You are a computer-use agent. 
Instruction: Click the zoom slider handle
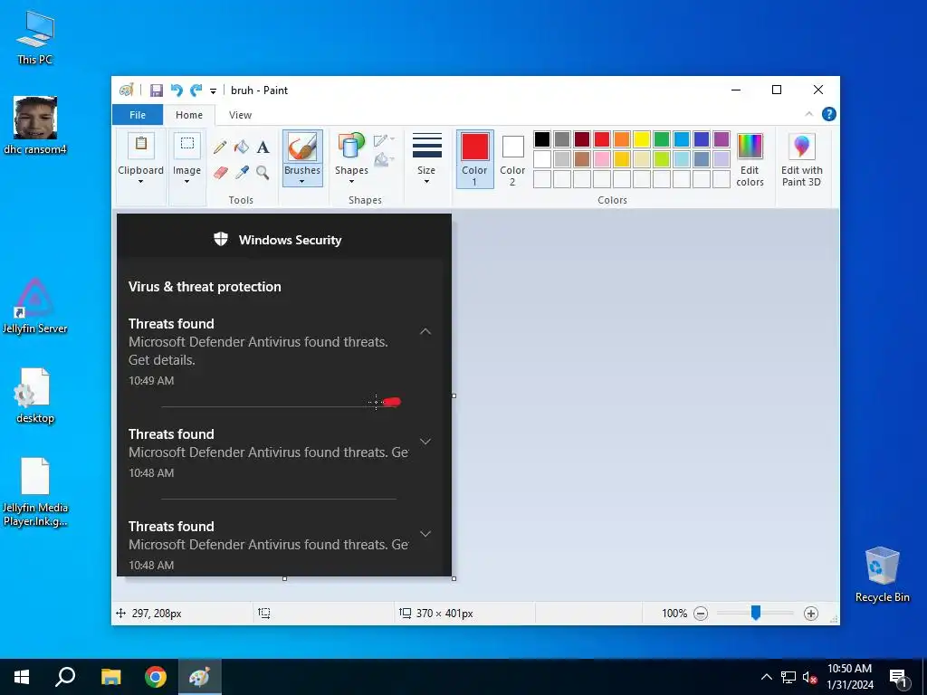tap(756, 613)
